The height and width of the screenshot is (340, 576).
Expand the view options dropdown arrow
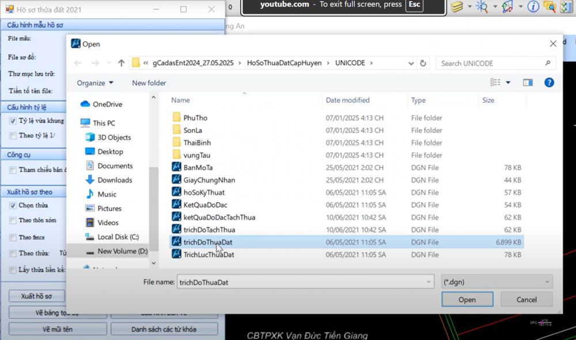pyautogui.click(x=508, y=83)
